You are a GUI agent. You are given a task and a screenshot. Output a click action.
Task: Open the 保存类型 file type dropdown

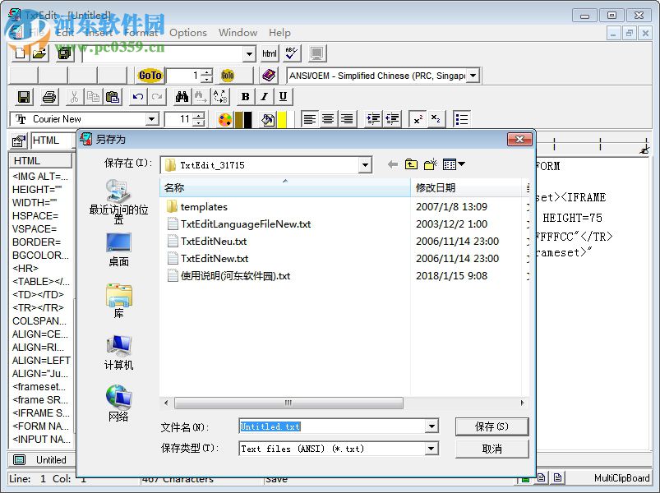click(431, 449)
